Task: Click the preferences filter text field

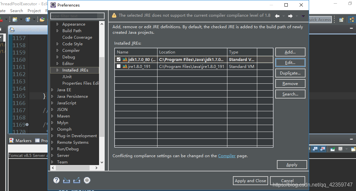Action: pos(77,16)
